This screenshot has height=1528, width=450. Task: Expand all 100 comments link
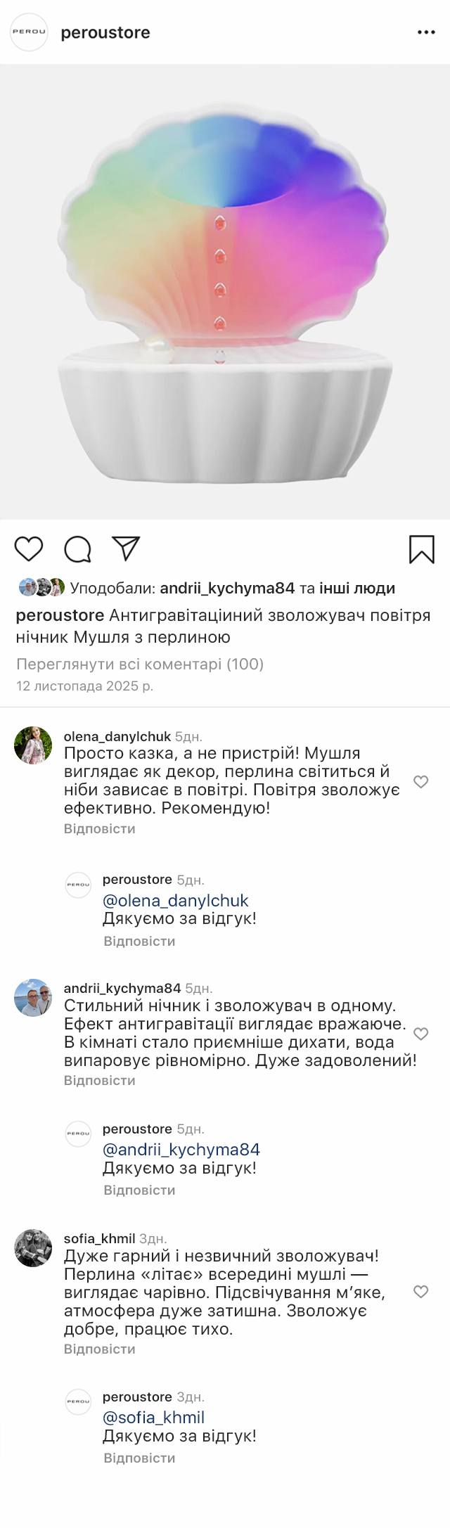140,664
